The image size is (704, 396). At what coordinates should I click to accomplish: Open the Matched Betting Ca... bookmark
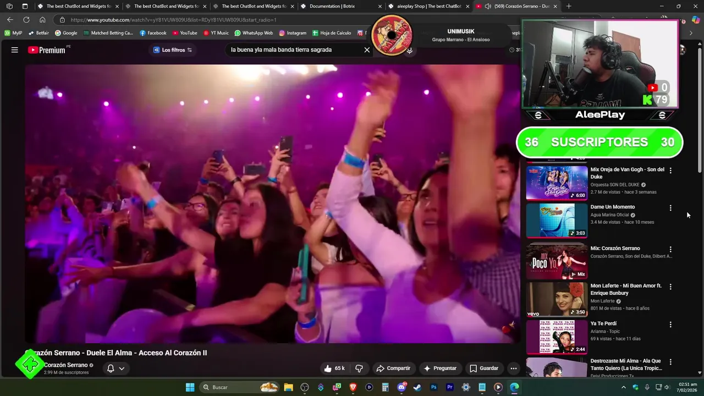108,33
